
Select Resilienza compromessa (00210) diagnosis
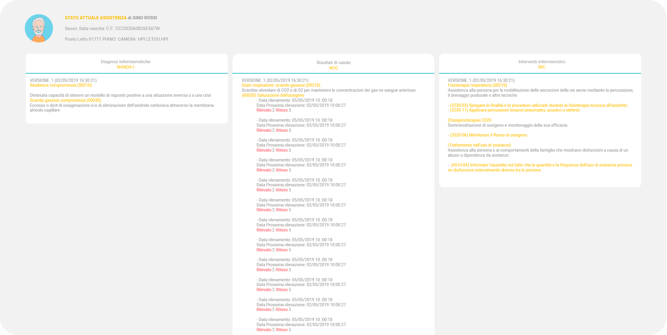point(61,85)
